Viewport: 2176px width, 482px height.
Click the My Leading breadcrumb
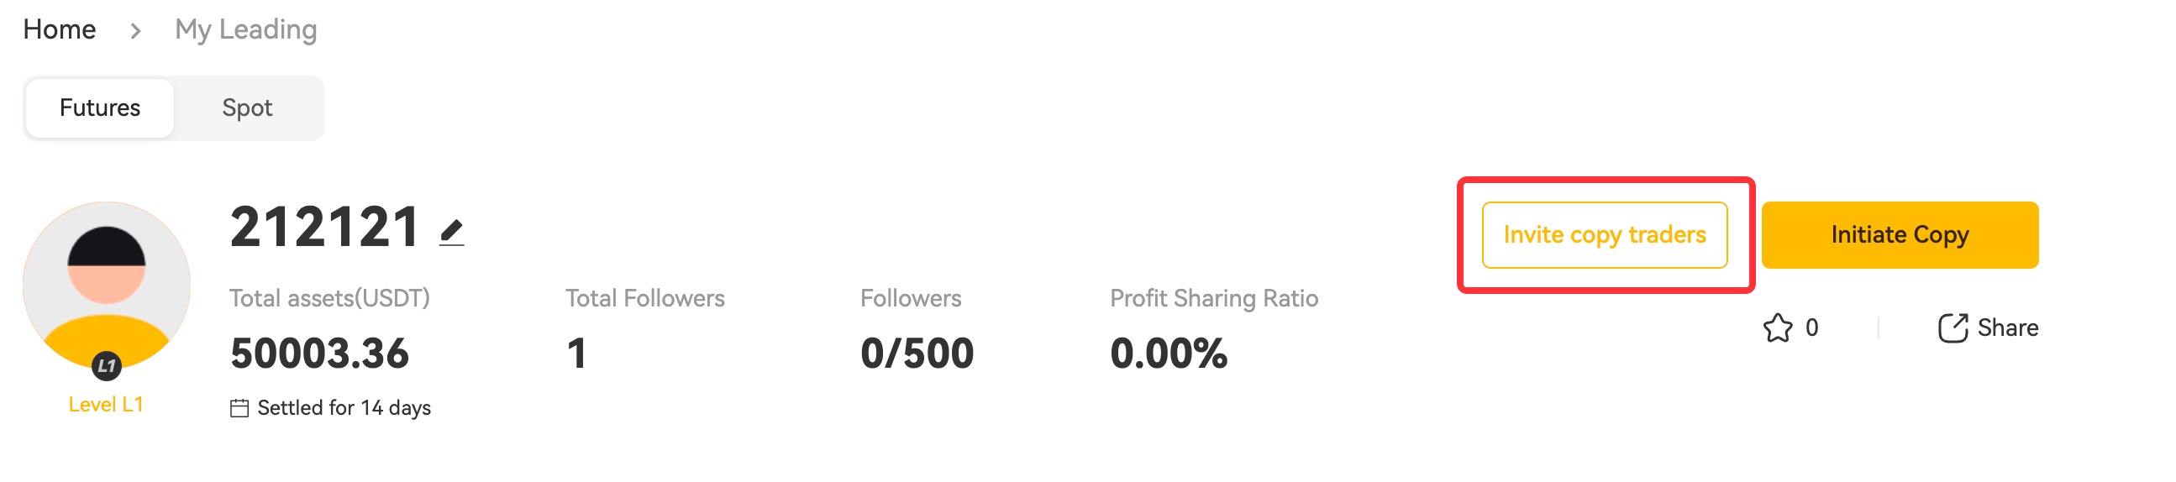tap(246, 29)
